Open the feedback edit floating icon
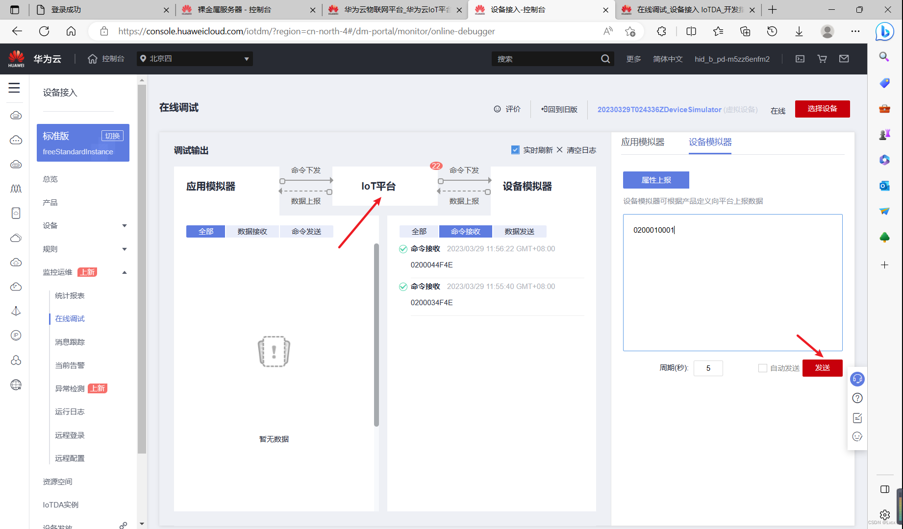This screenshot has height=529, width=903. click(857, 418)
